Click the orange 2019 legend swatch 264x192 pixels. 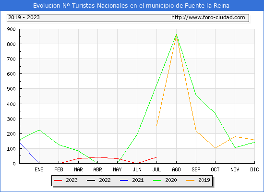(190, 180)
